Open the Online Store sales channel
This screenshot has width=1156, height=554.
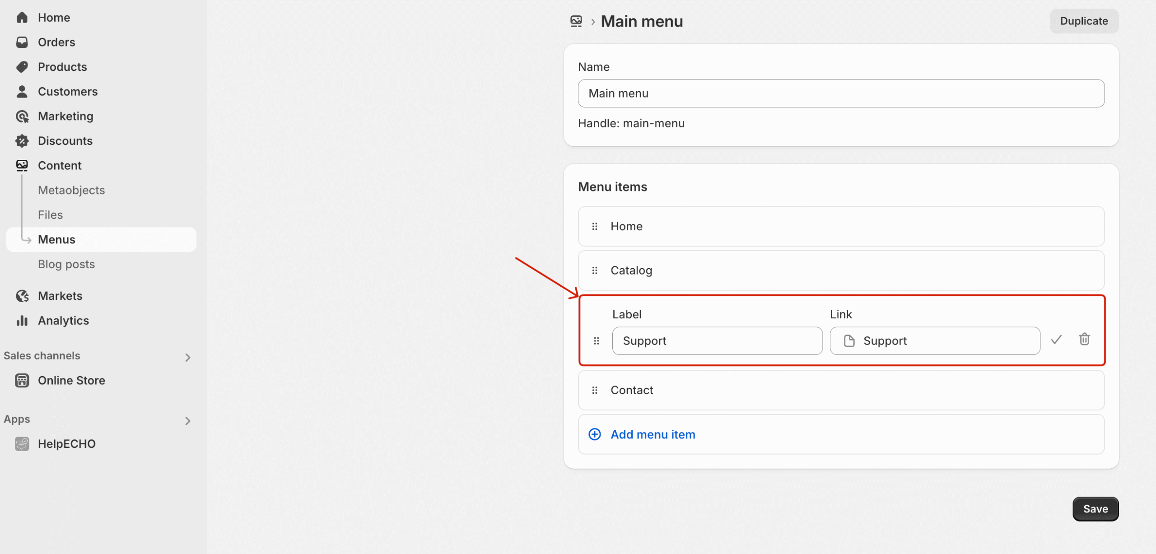coord(71,381)
